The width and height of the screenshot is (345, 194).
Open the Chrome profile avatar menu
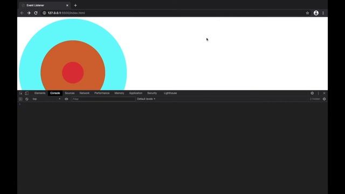coord(316,13)
